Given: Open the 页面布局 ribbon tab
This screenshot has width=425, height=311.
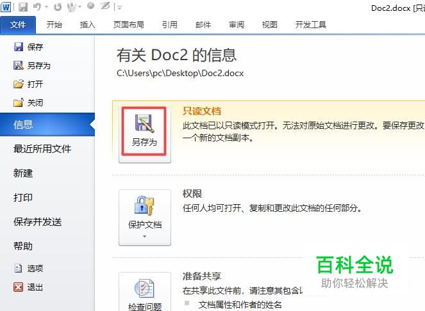Looking at the screenshot, I should tap(128, 25).
